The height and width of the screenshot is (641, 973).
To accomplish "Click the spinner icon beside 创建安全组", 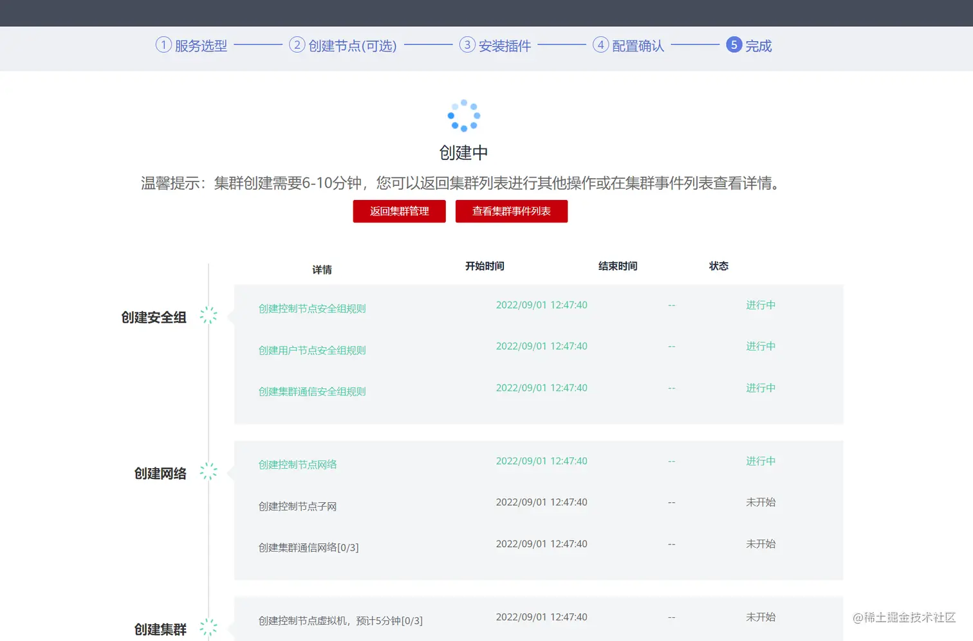I will pos(208,315).
